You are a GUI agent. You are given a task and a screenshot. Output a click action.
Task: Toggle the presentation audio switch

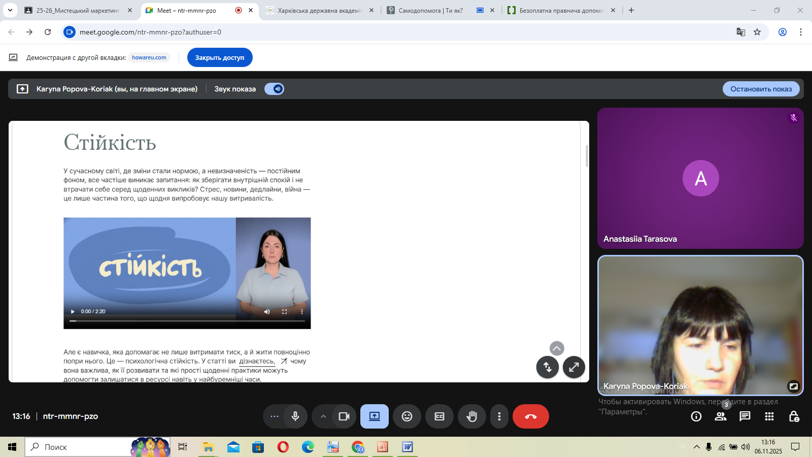(274, 89)
